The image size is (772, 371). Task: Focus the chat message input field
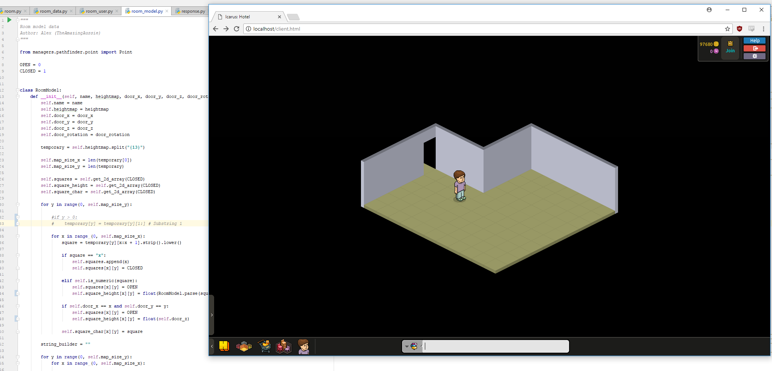coord(495,346)
